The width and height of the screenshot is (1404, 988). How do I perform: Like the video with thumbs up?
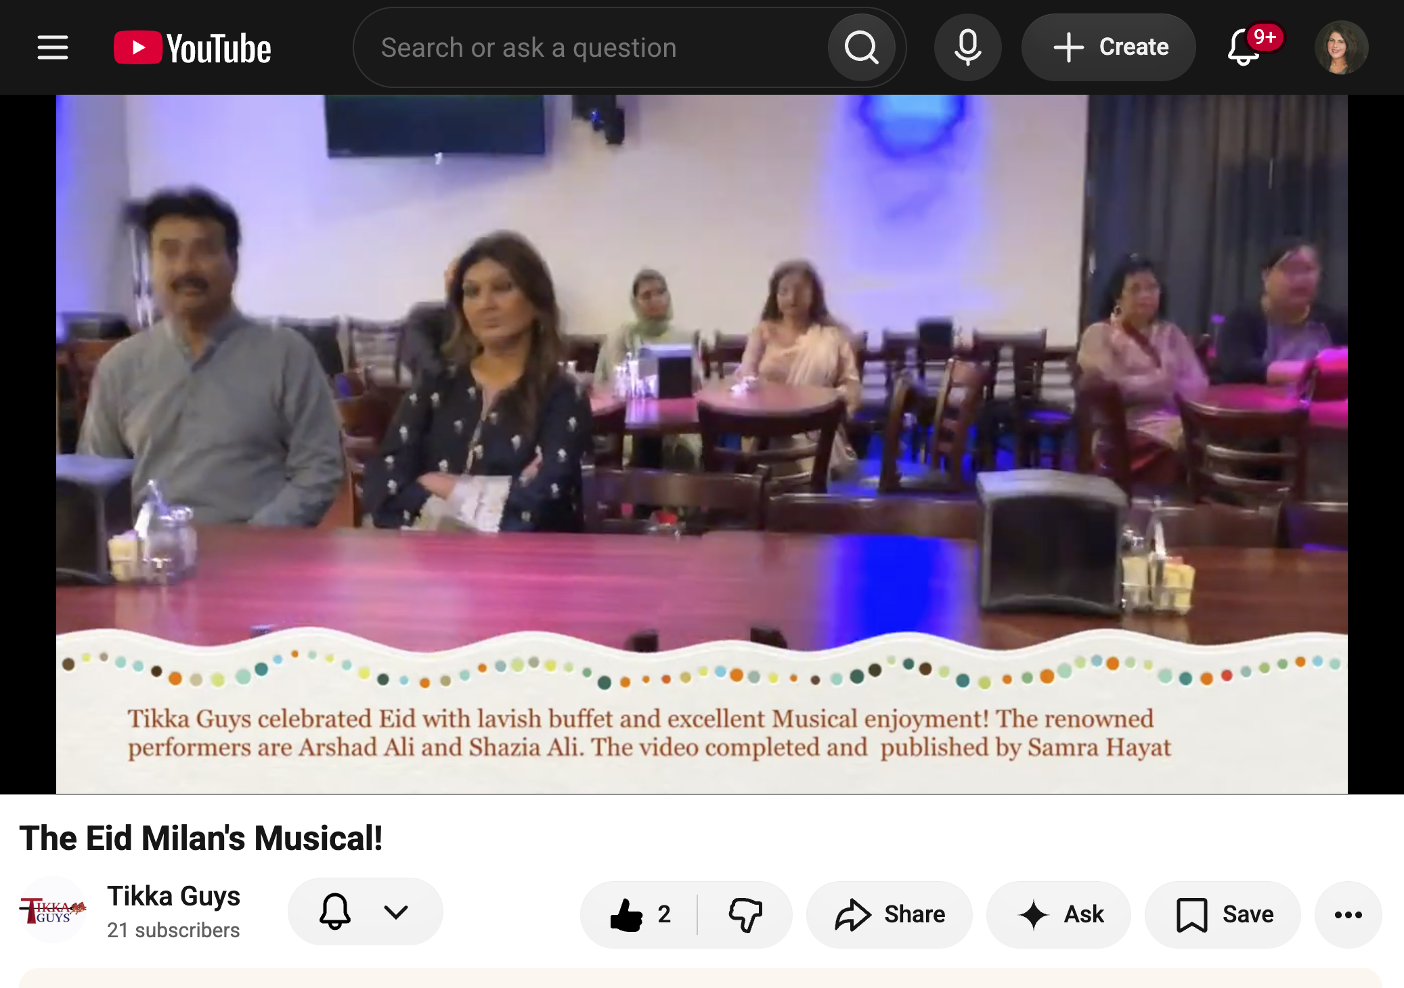tap(639, 914)
